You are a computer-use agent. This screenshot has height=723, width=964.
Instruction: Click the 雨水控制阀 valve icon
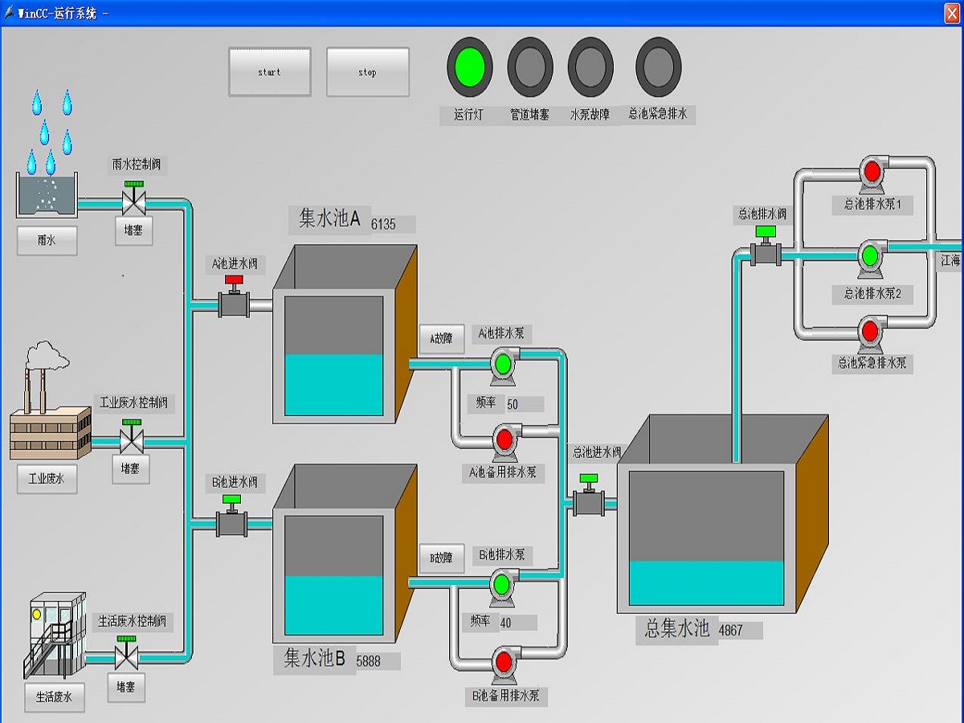pos(133,199)
